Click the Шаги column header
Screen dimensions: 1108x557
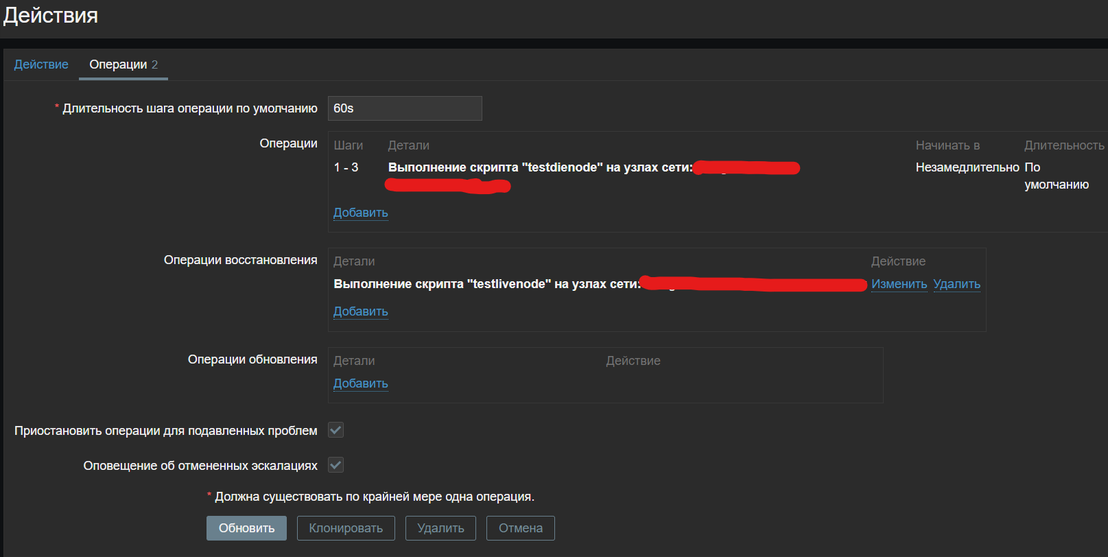(349, 145)
